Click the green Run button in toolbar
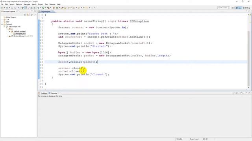The height and width of the screenshot is (141, 252). (x=43, y=8)
